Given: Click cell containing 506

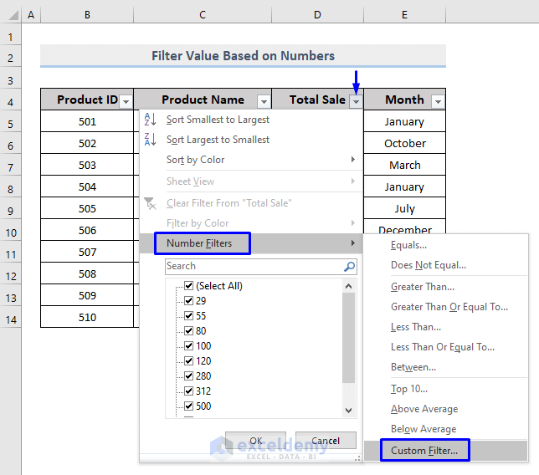Looking at the screenshot, I should [x=87, y=230].
